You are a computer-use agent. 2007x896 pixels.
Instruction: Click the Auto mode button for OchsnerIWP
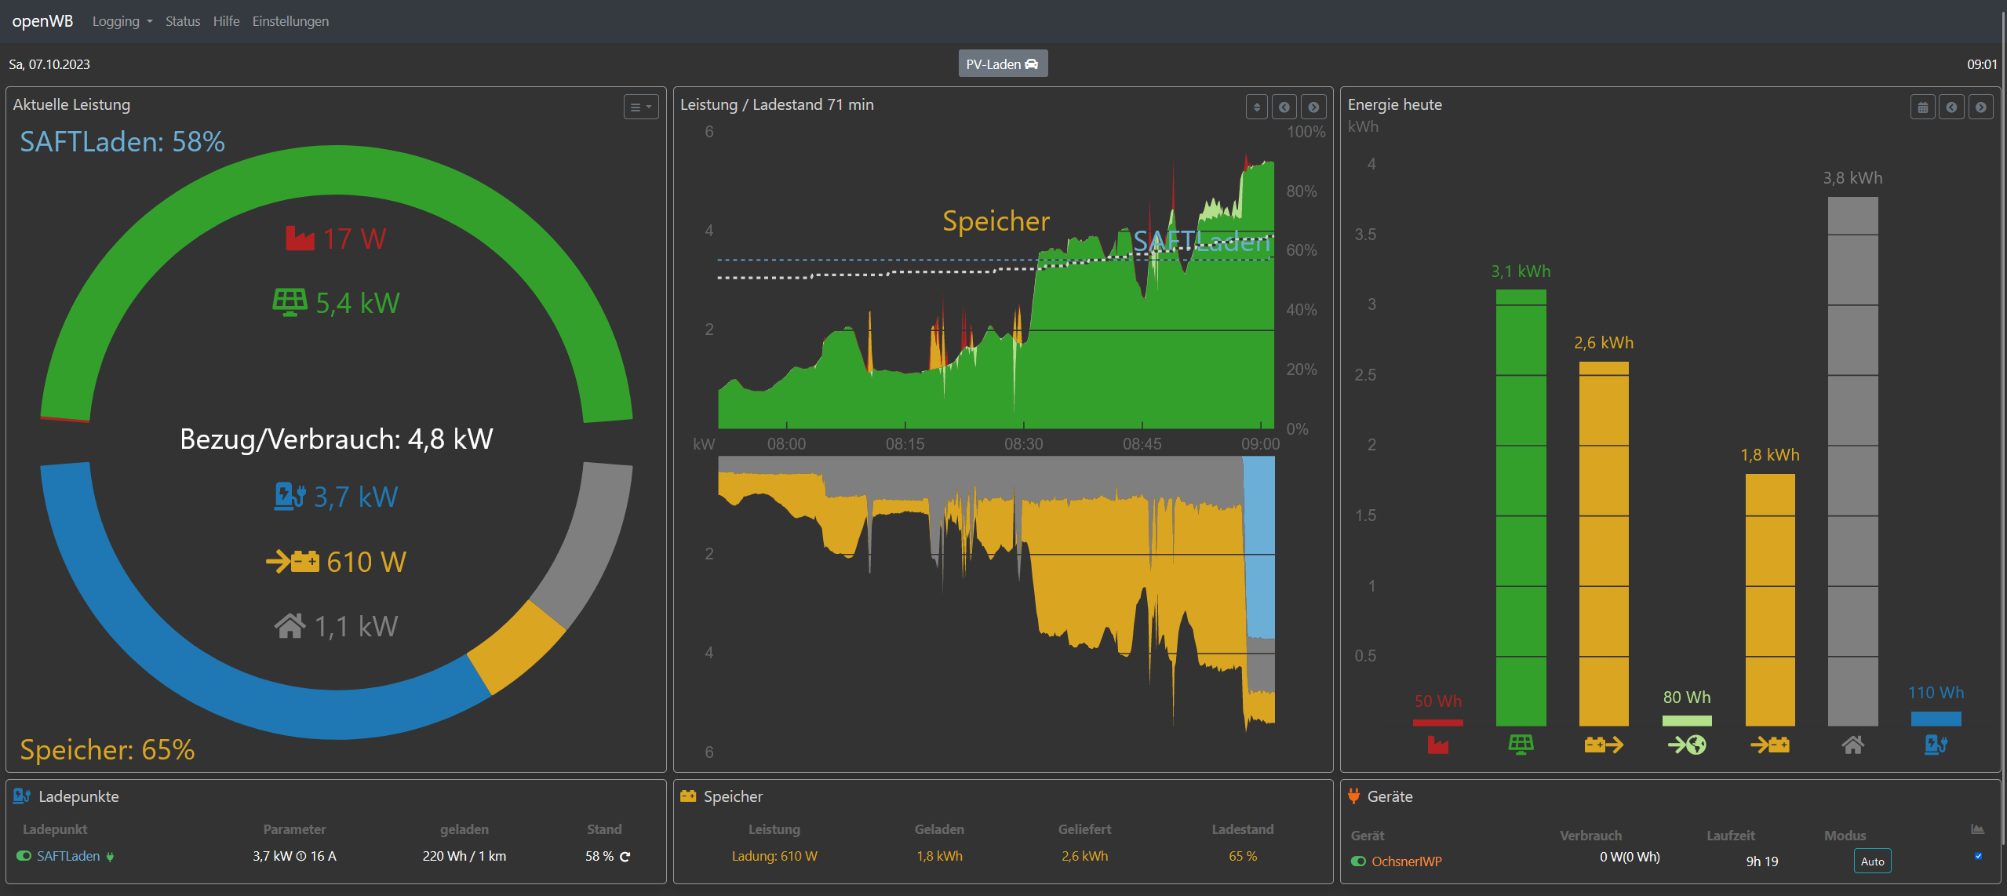click(1872, 861)
